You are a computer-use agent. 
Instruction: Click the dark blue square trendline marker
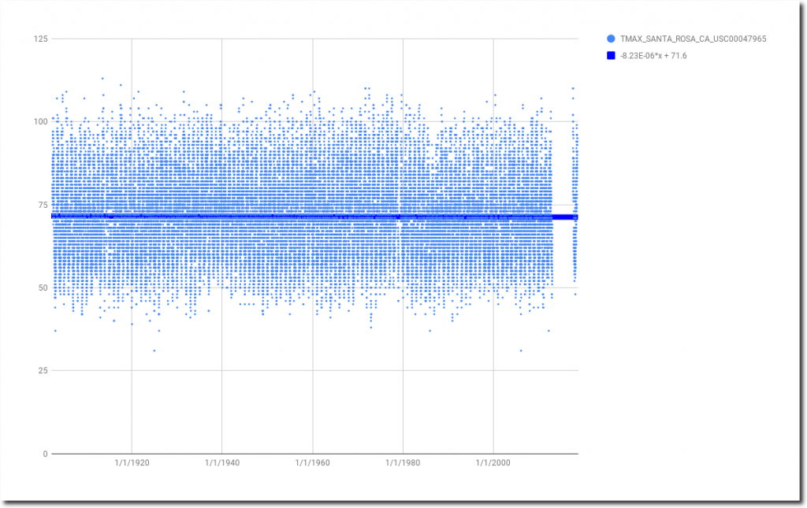pos(611,56)
